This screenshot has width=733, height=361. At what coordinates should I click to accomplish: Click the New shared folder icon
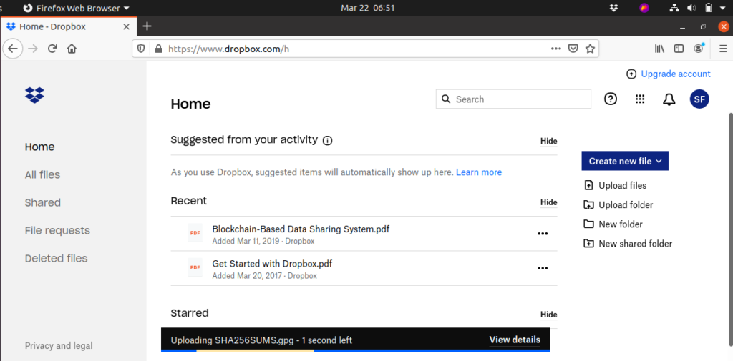pyautogui.click(x=588, y=243)
